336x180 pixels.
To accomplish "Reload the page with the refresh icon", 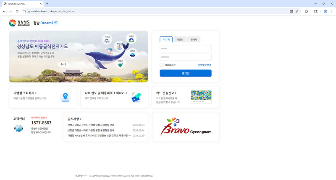I will [x=17, y=11].
